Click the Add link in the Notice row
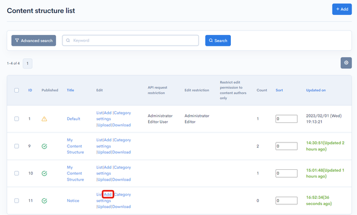 coord(108,194)
